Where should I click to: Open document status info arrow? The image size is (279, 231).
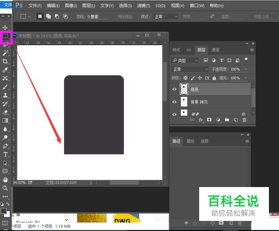coord(91,183)
